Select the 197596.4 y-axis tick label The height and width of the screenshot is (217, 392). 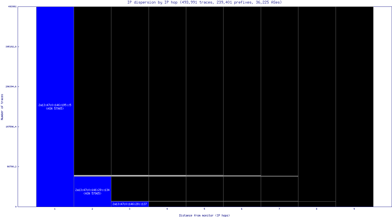11,127
